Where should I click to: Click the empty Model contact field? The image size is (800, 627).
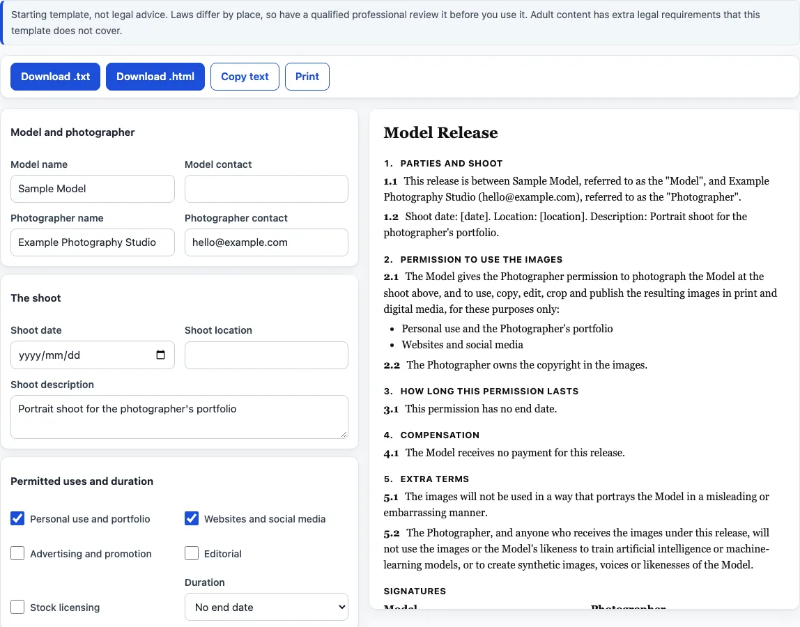266,189
